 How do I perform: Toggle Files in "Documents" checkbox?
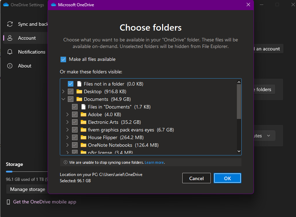coord(74,107)
